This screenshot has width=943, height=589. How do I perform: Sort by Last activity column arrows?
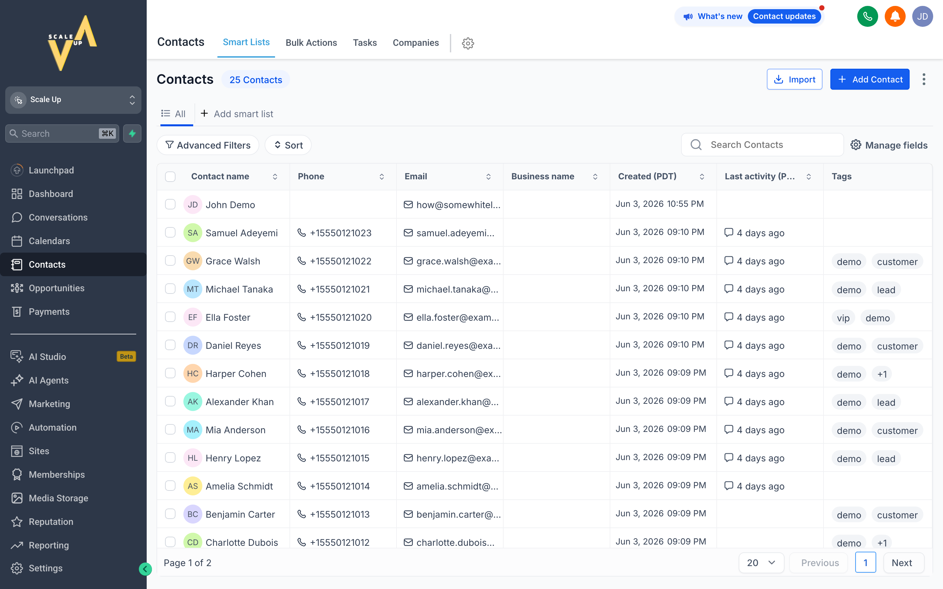coord(808,176)
